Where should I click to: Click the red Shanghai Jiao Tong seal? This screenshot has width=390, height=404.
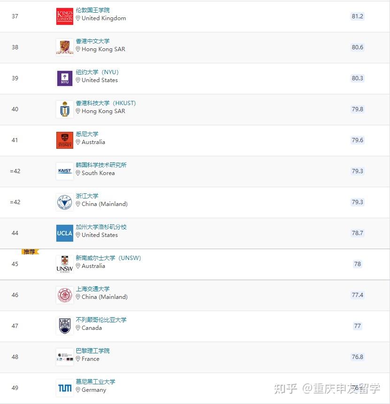(x=64, y=295)
